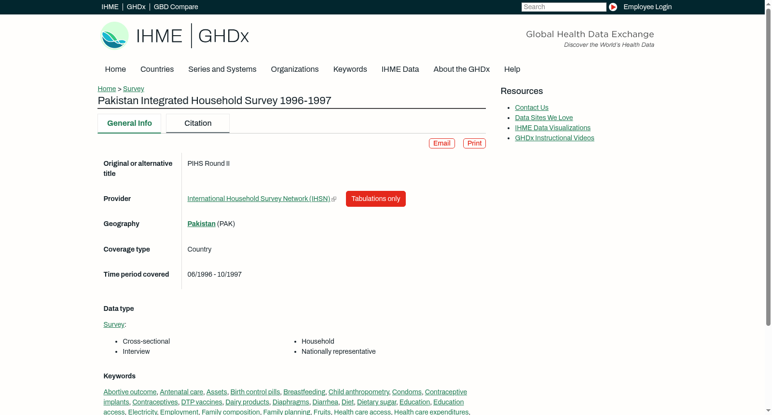The height and width of the screenshot is (415, 772).
Task: Click the Abortive outcome keyword
Action: point(130,392)
